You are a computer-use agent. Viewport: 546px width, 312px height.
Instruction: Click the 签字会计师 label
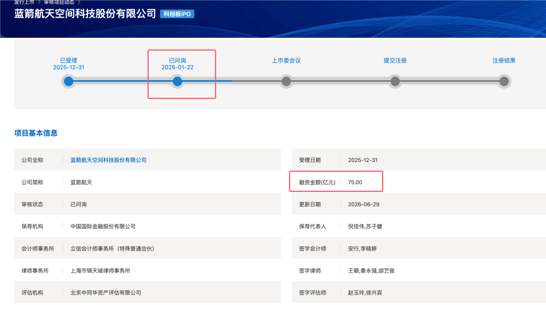[313, 249]
